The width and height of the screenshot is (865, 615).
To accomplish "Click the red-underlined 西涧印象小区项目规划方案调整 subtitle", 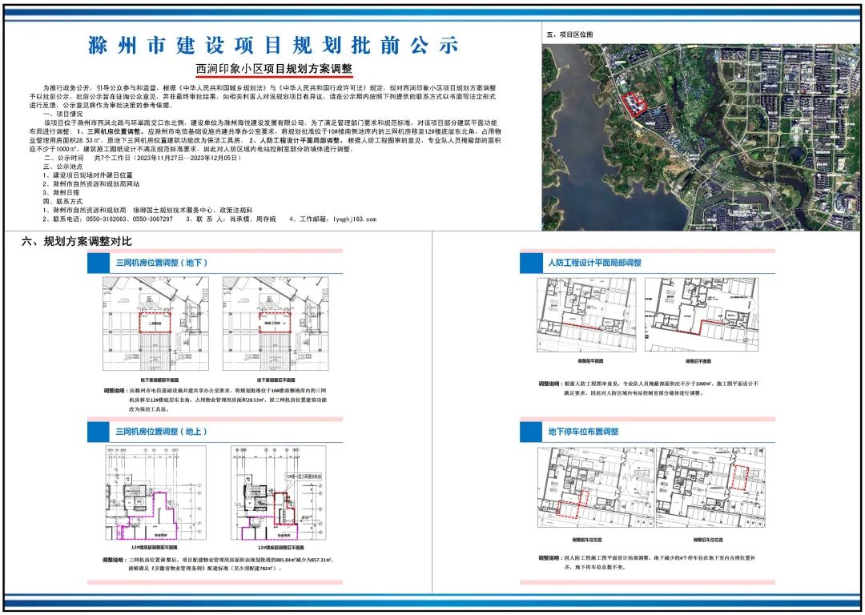I will tap(274, 69).
